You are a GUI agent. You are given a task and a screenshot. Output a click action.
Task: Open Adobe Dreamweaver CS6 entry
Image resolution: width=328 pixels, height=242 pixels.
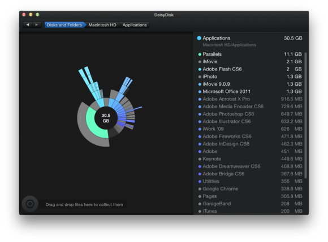tap(250, 166)
